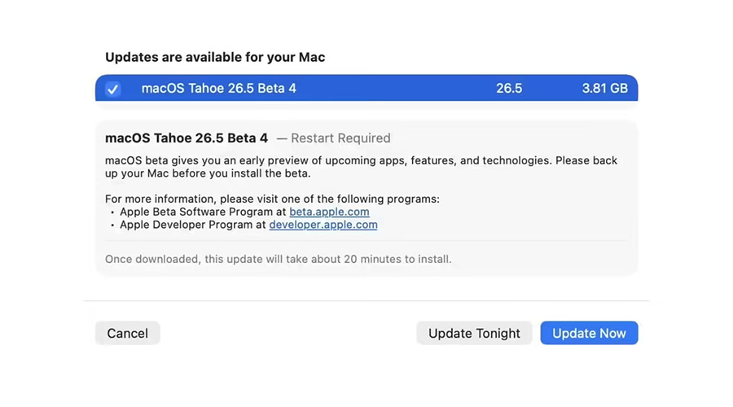Viewport: 733px width, 407px height.
Task: Open the beta.apple.com link
Action: (329, 212)
